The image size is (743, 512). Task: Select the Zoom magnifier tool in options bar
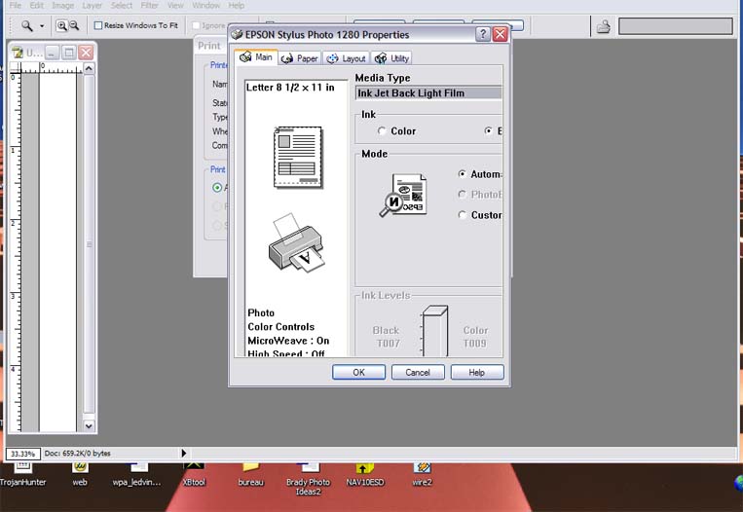point(27,25)
